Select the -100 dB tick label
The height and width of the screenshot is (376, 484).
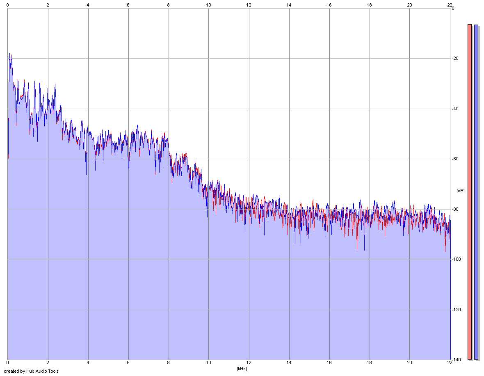456,259
